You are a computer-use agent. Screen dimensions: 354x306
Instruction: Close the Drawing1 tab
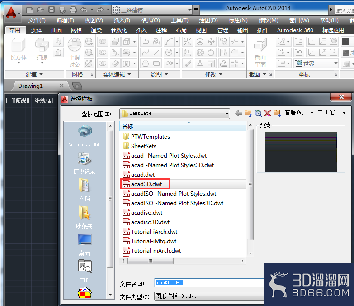point(61,86)
